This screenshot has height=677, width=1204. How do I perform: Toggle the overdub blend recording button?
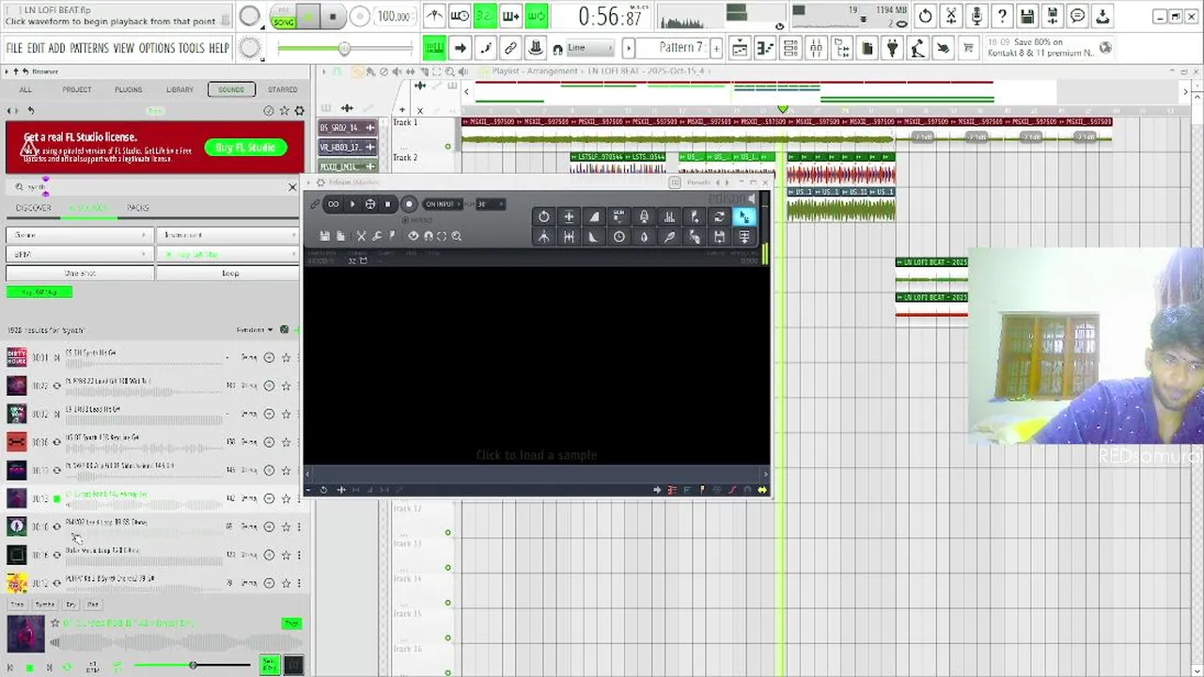(510, 16)
